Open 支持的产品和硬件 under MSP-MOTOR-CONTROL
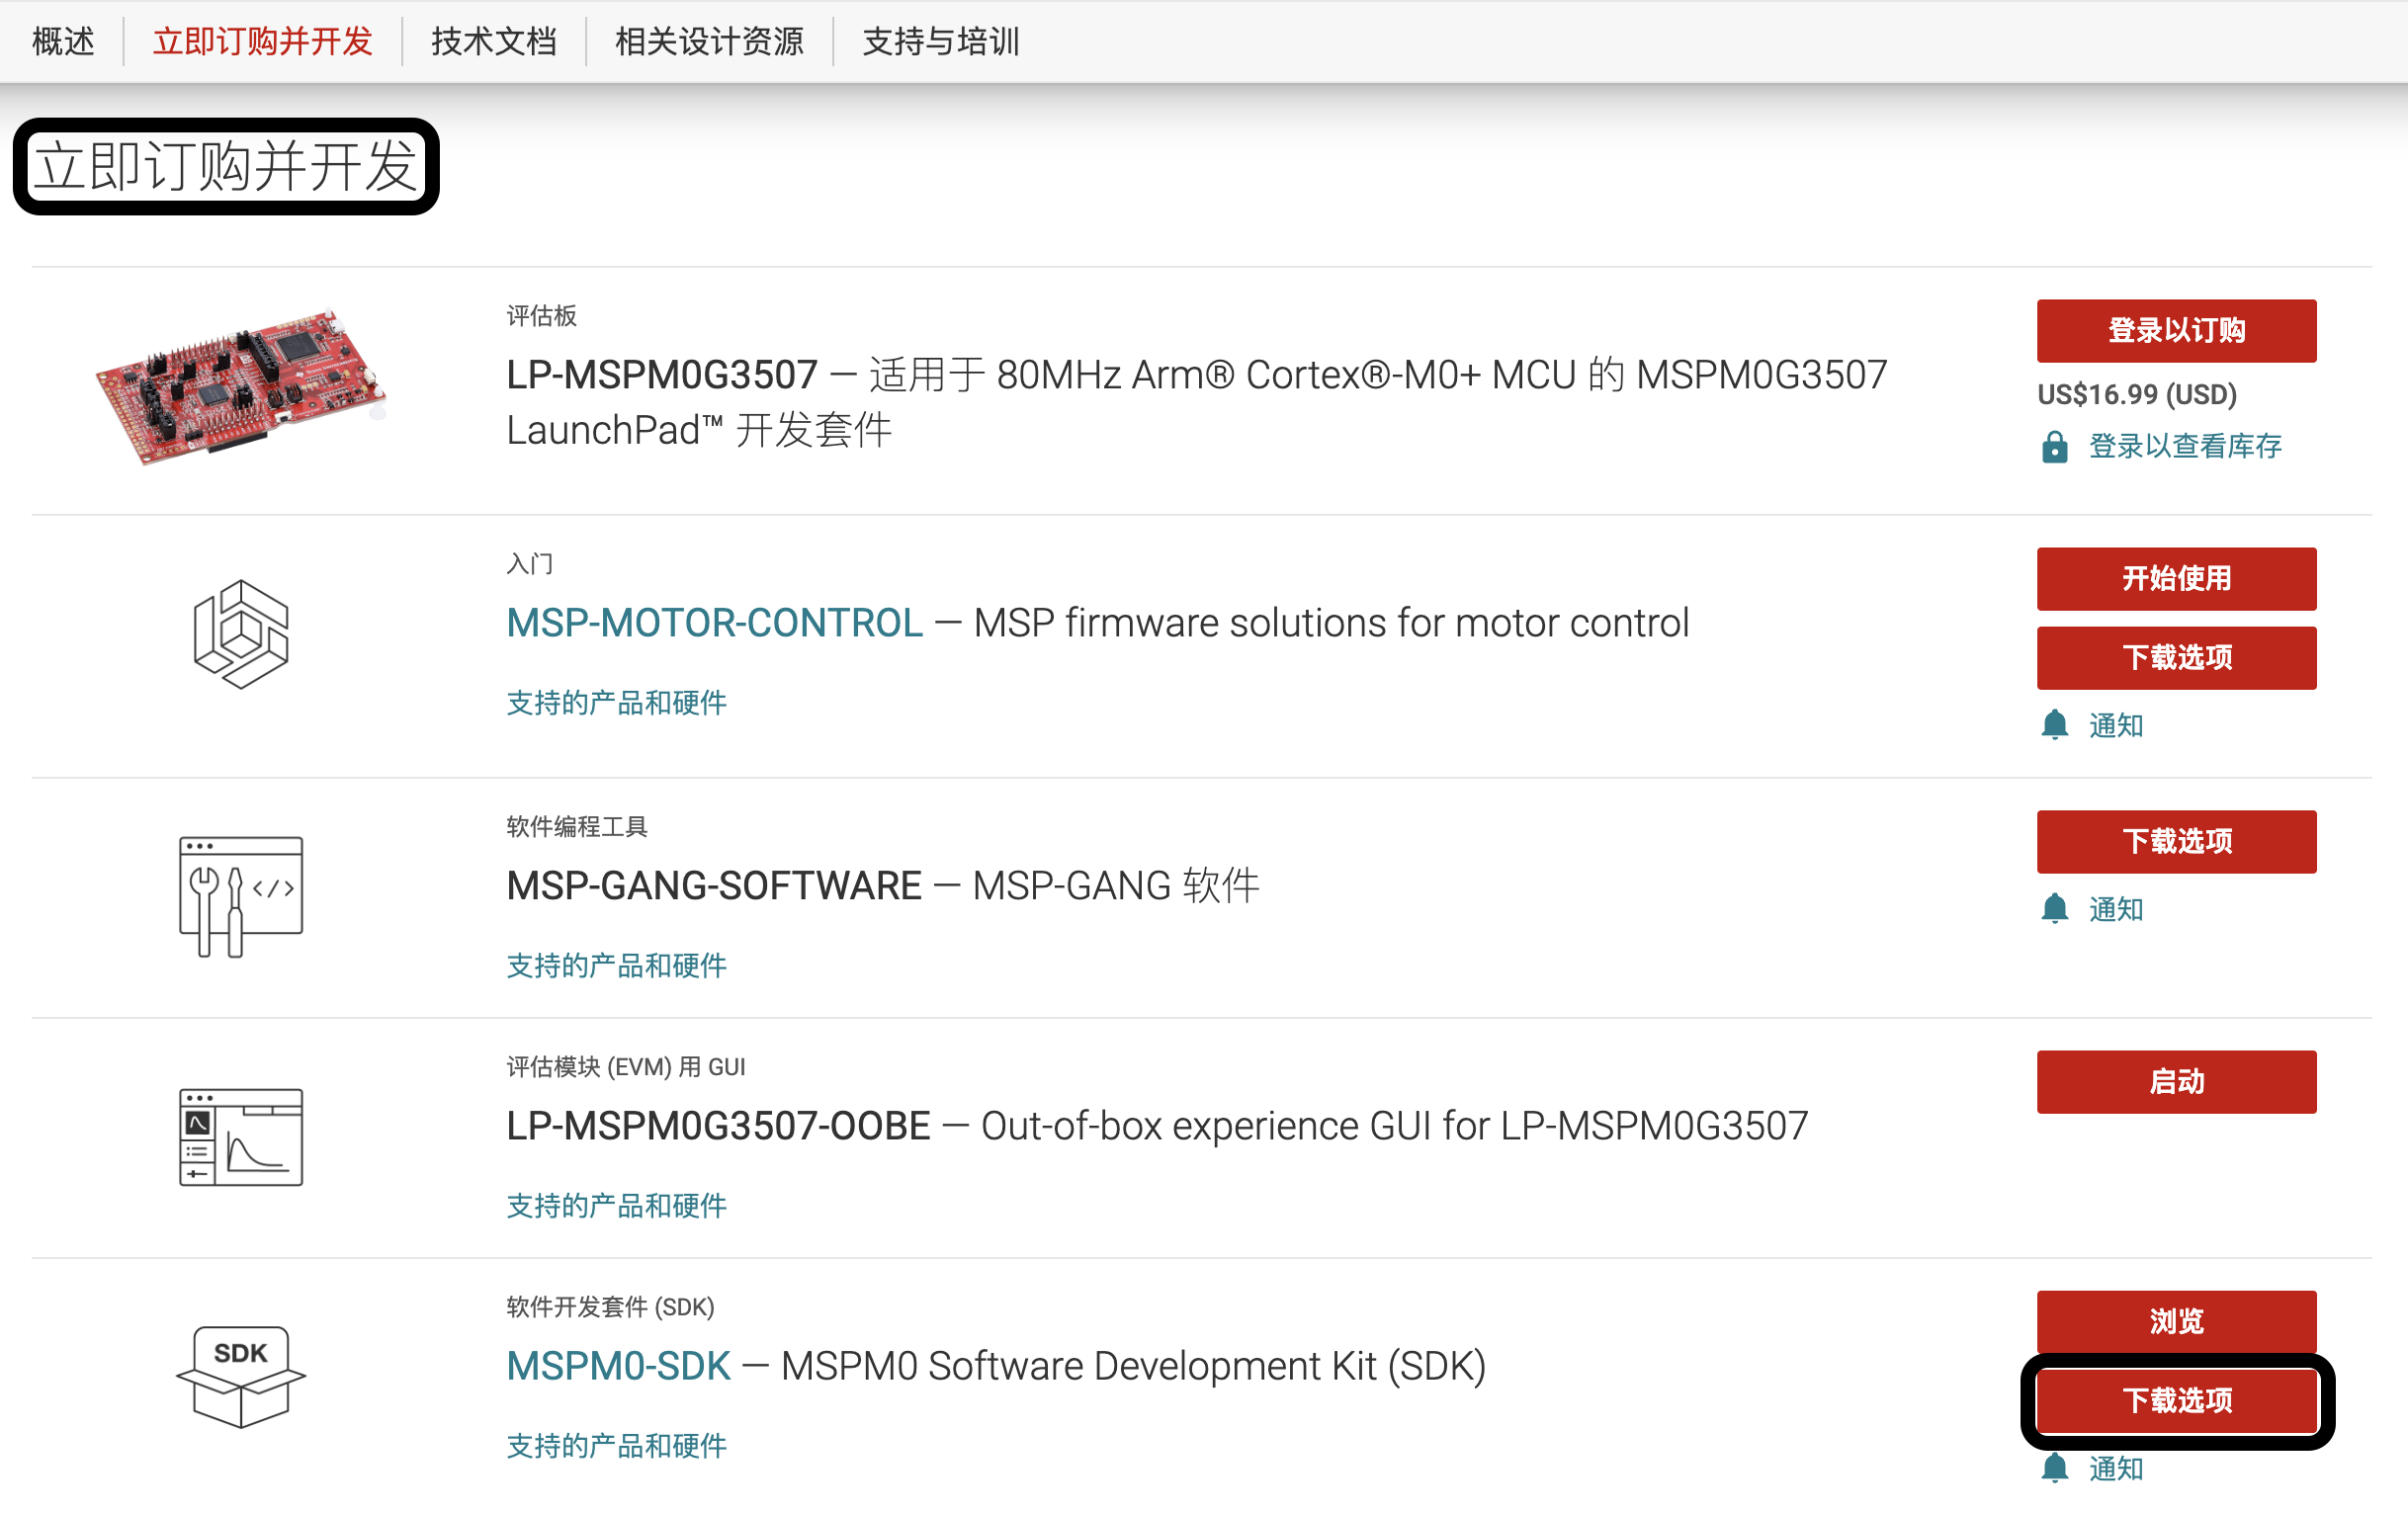Image resolution: width=2408 pixels, height=1514 pixels. click(617, 703)
